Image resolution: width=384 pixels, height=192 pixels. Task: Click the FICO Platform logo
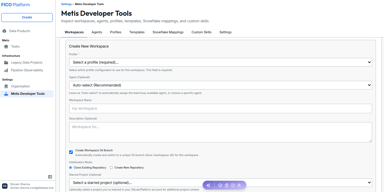pos(16,5)
